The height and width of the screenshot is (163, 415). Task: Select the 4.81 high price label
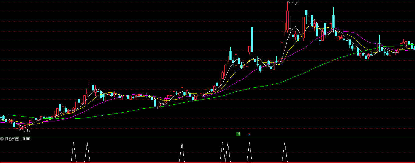click(x=295, y=3)
